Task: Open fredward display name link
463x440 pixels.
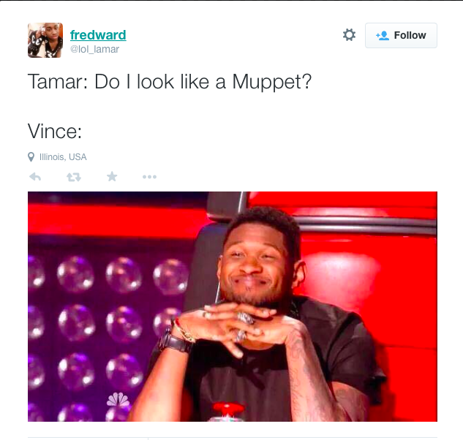Action: click(98, 35)
